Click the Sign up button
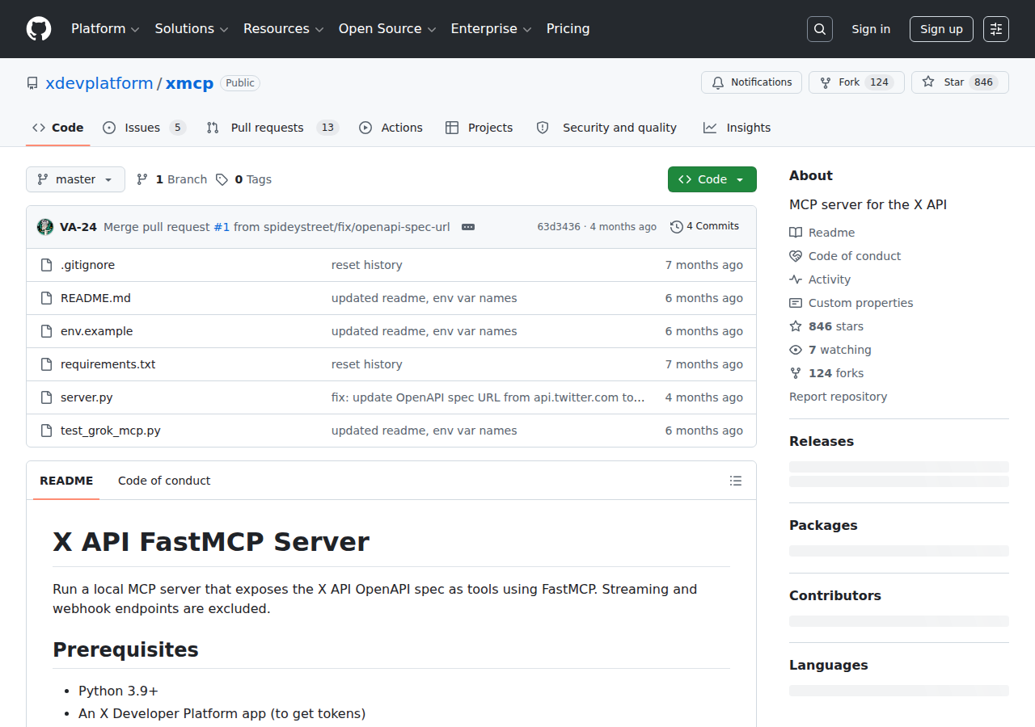Screen dimensions: 1035x727 [x=941, y=29]
